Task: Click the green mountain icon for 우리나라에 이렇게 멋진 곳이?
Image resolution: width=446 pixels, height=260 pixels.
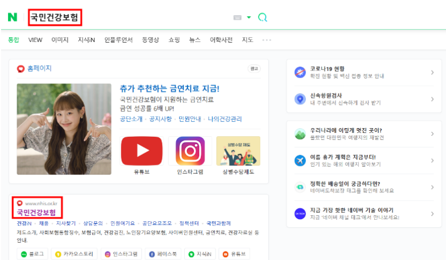Action: [x=300, y=134]
